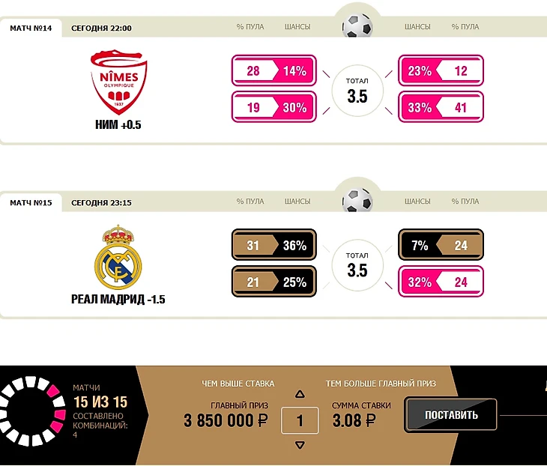Click the МАТЧ №15 header label
The width and height of the screenshot is (547, 466).
tap(31, 202)
